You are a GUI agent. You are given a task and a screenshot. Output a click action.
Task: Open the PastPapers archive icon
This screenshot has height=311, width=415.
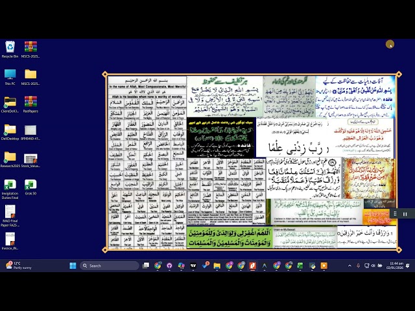(30, 102)
